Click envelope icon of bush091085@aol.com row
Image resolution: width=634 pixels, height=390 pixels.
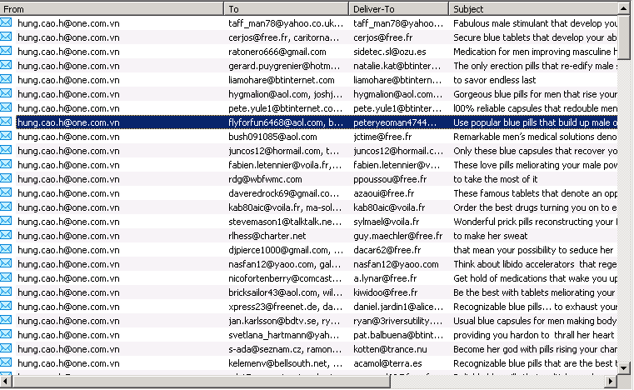tap(6, 136)
